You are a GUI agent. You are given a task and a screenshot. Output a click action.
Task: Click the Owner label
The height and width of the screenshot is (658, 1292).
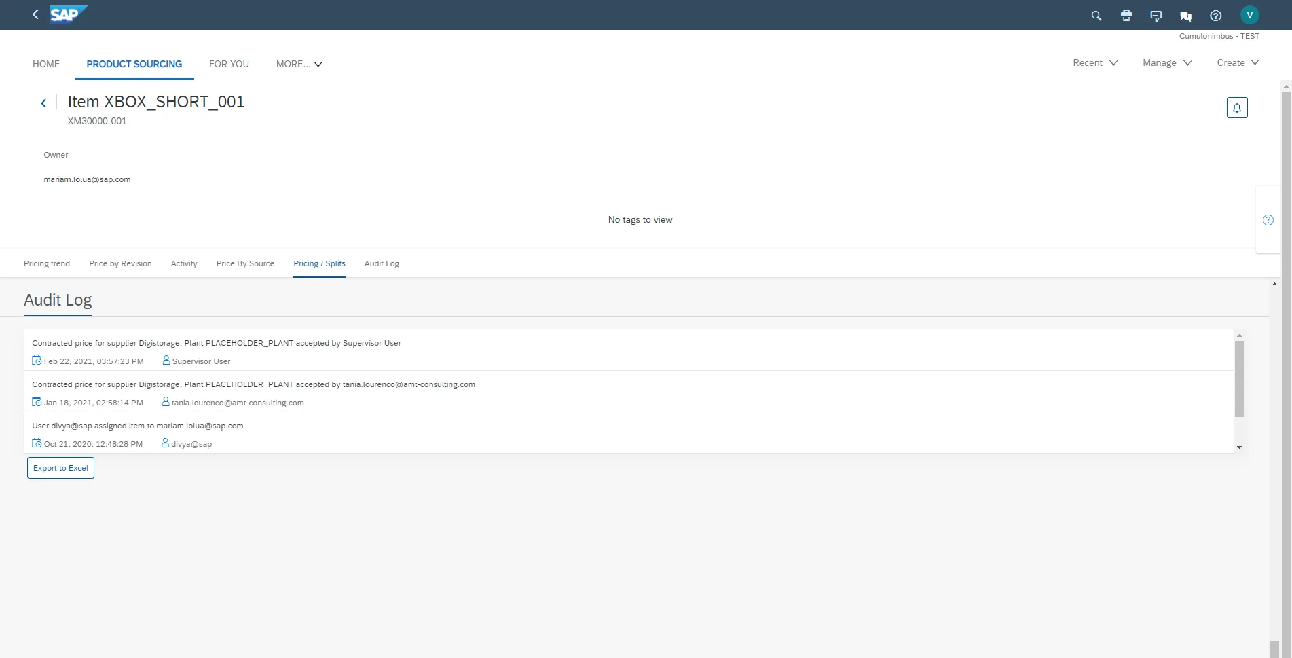56,155
